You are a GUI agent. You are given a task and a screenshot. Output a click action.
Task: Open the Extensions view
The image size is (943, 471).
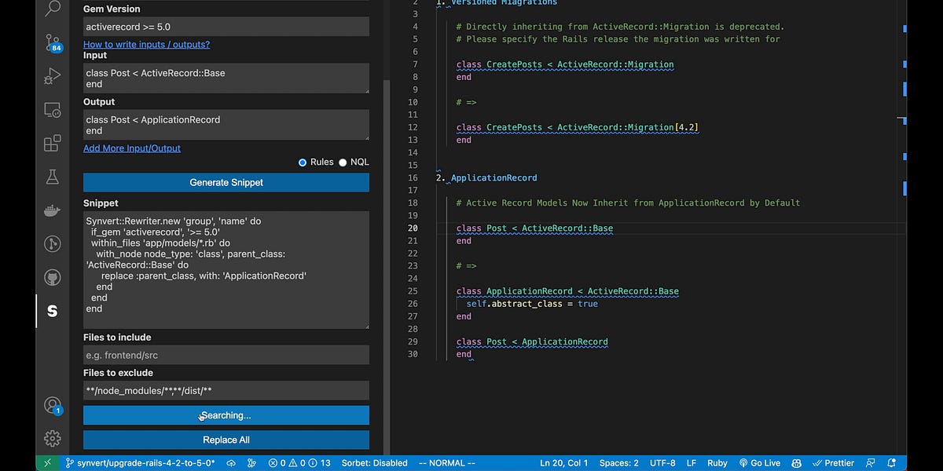(x=52, y=143)
